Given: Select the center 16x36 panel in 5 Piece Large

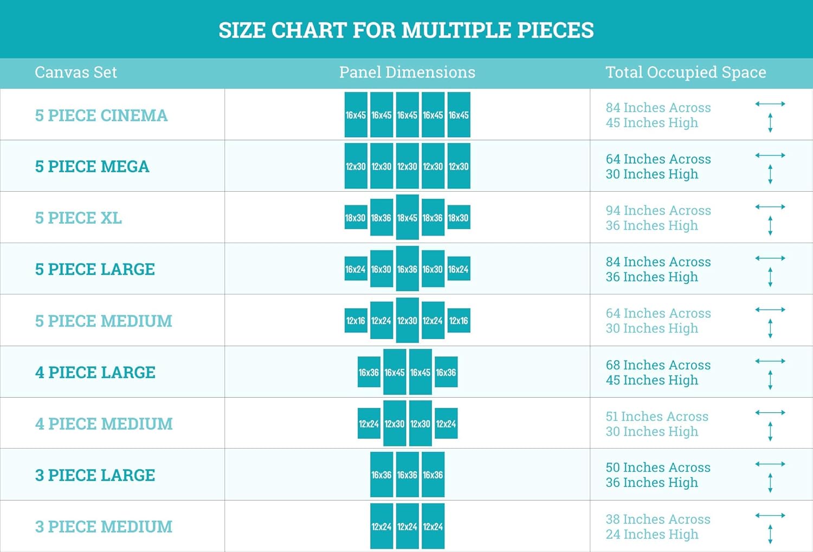Looking at the screenshot, I should [x=407, y=269].
